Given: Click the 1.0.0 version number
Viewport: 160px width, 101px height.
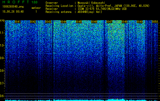Looking at the screenshot, I should pyautogui.click(x=35, y=2).
